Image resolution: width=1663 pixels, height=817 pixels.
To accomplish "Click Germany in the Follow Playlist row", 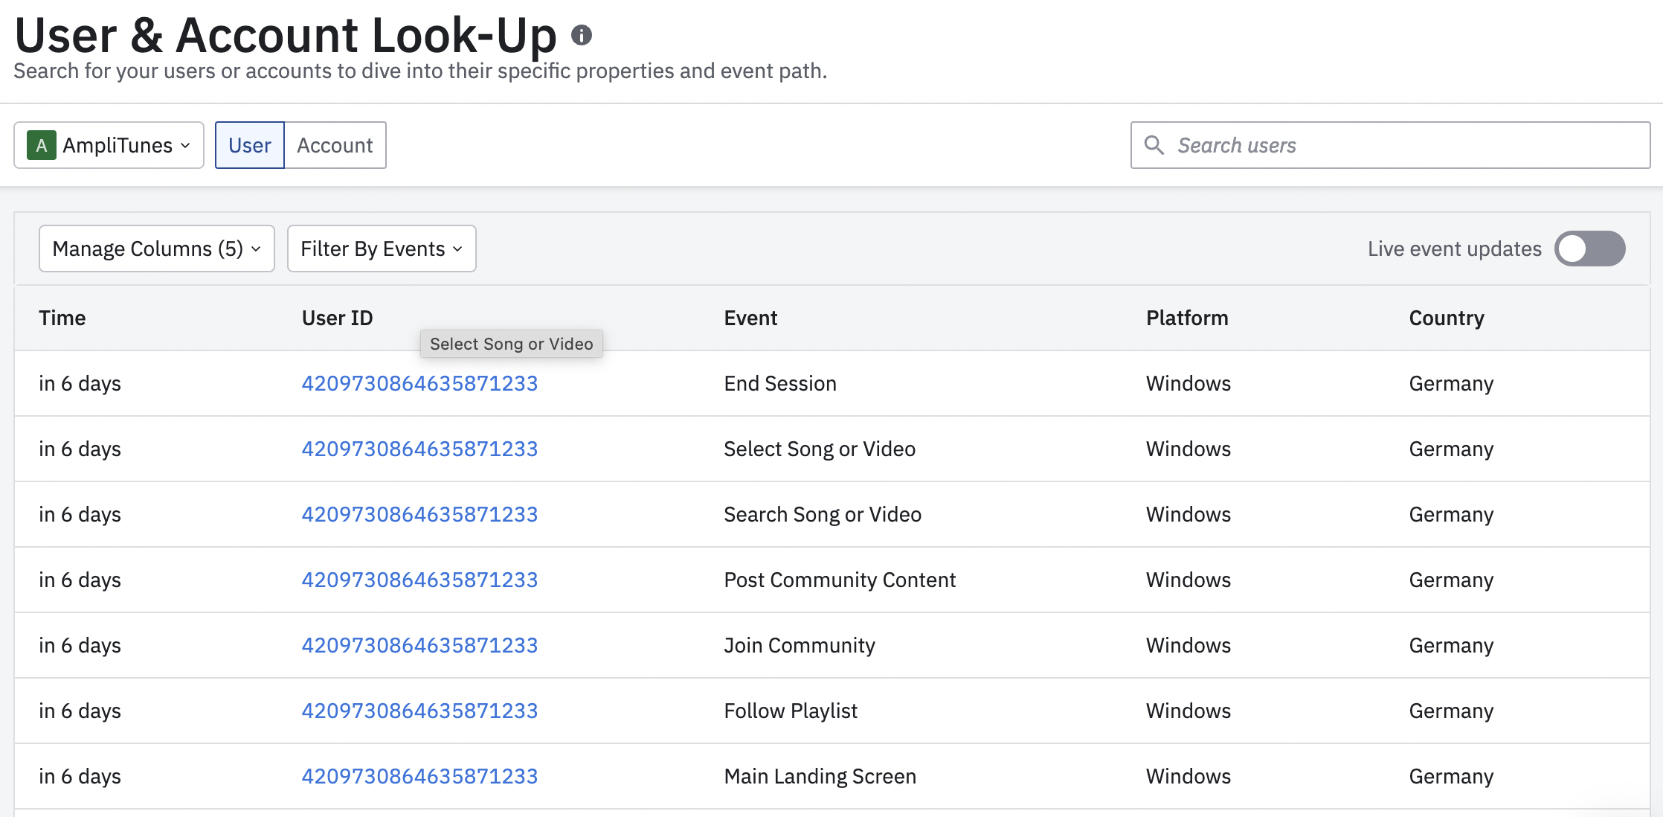I will [1451, 711].
